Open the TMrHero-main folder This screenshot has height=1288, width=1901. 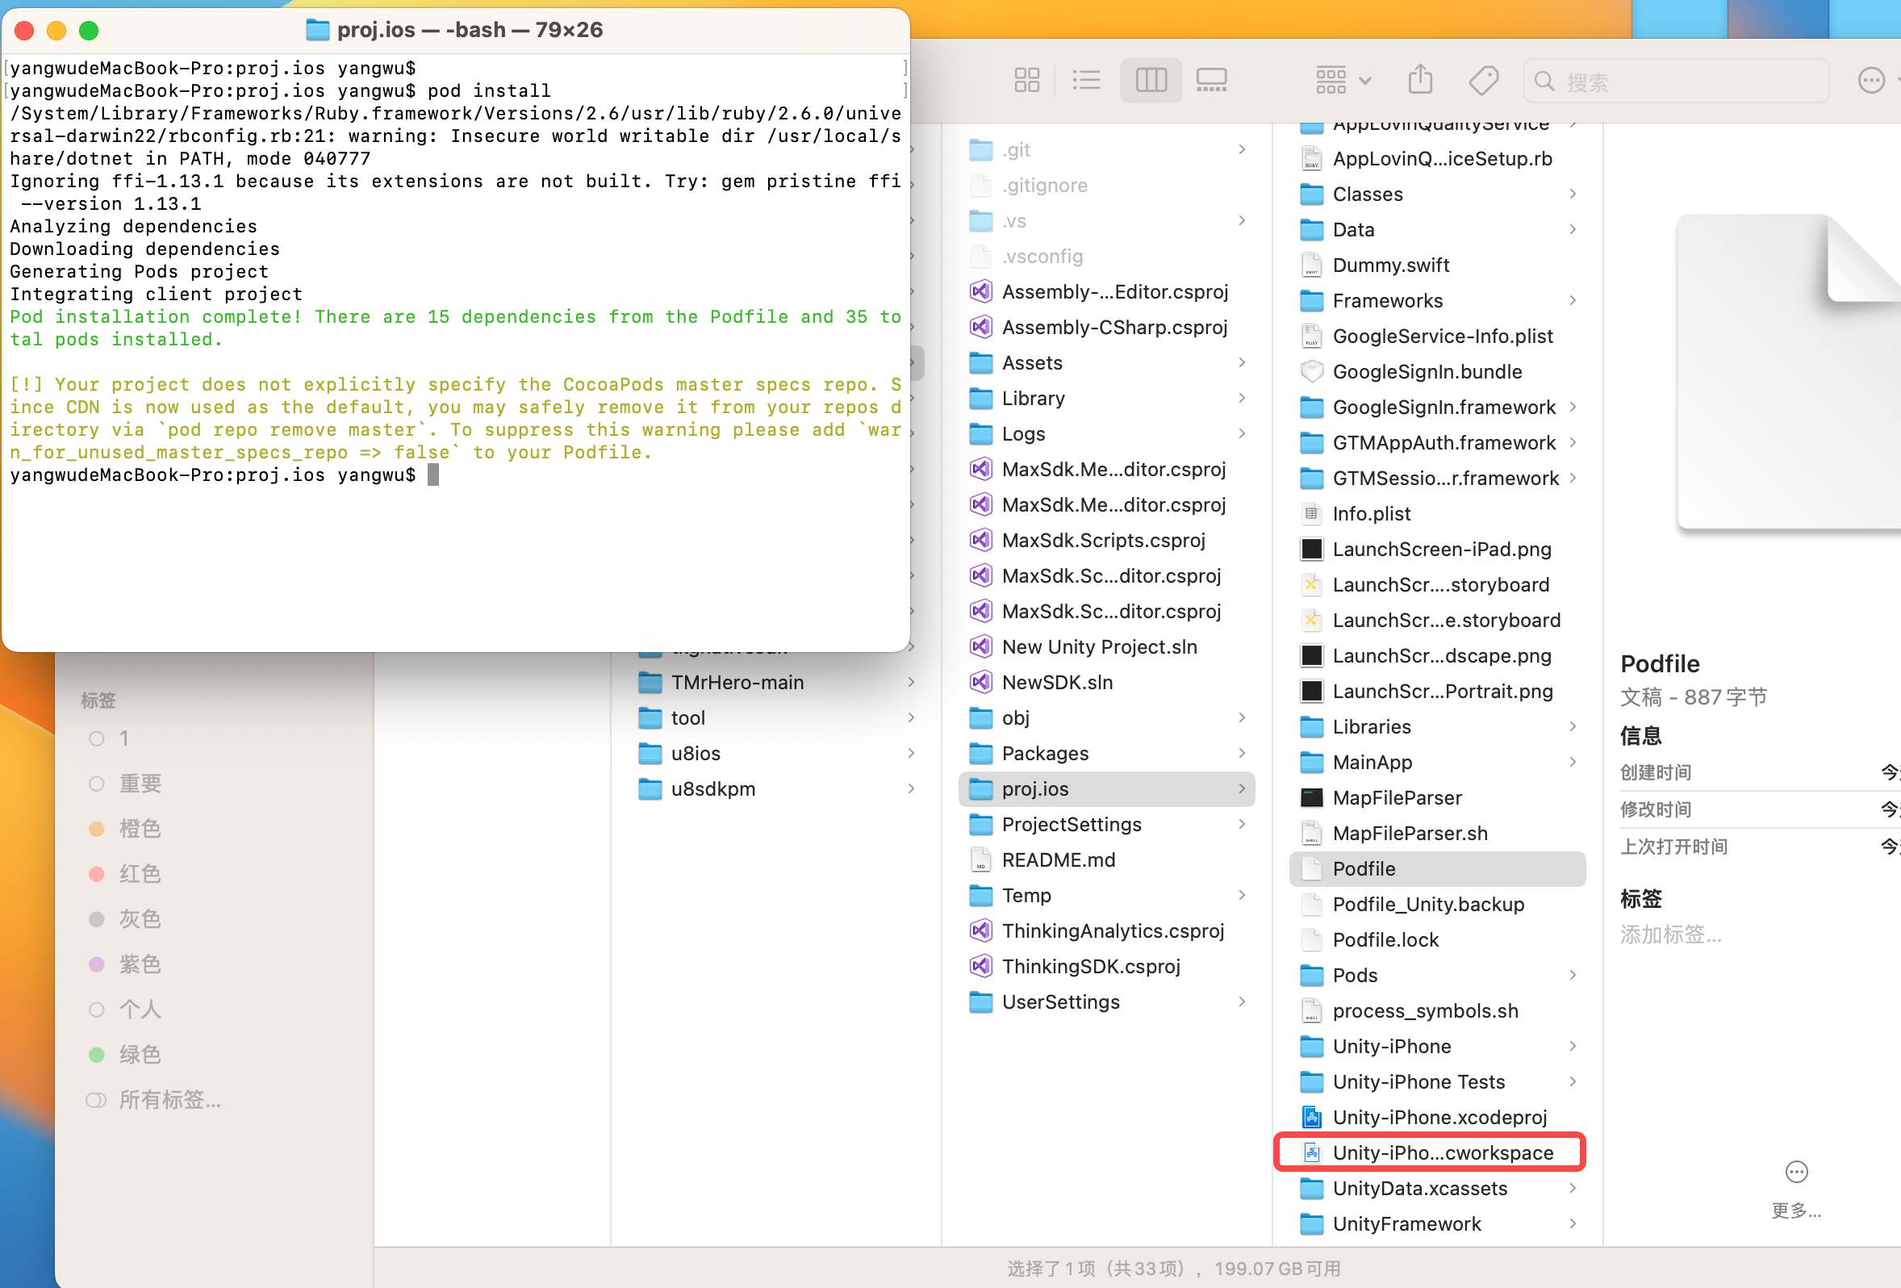pyautogui.click(x=775, y=683)
